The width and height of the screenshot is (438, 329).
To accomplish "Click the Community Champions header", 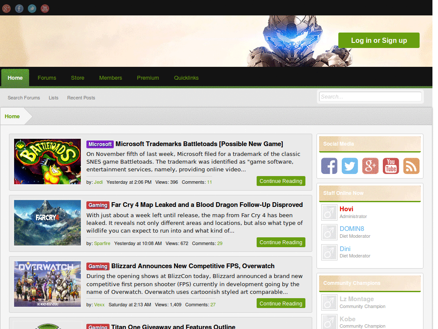I will [x=370, y=284].
